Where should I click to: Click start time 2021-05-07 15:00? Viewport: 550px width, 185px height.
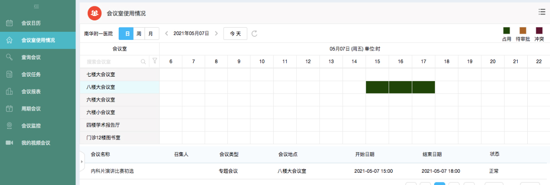[374, 171]
